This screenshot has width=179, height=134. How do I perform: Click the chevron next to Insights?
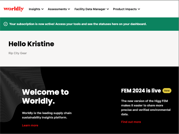[43, 9]
